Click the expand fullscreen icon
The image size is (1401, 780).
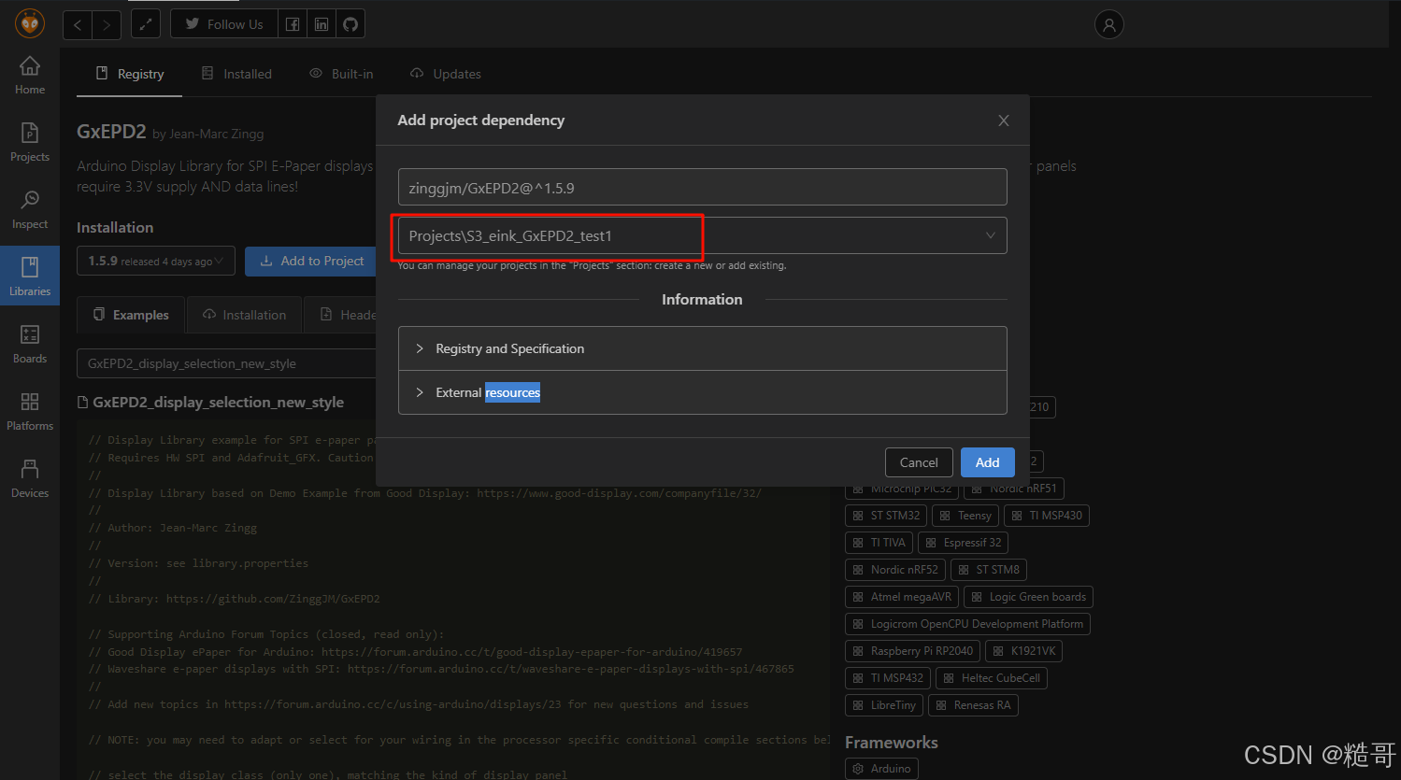(x=146, y=24)
